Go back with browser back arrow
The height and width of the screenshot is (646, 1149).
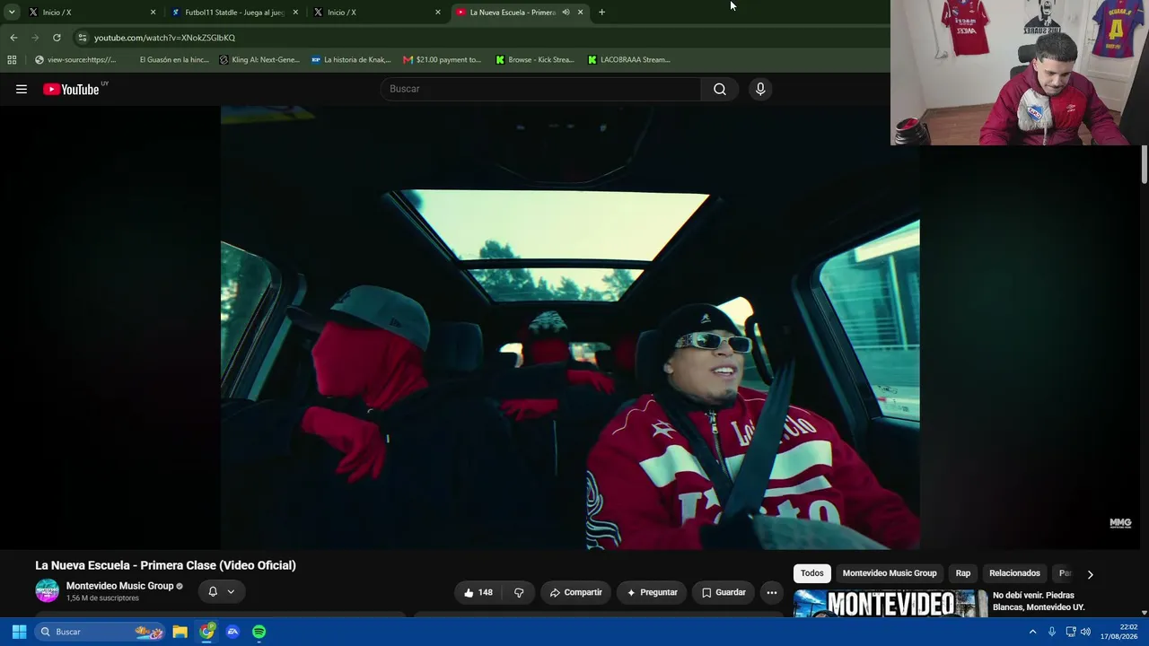[13, 38]
